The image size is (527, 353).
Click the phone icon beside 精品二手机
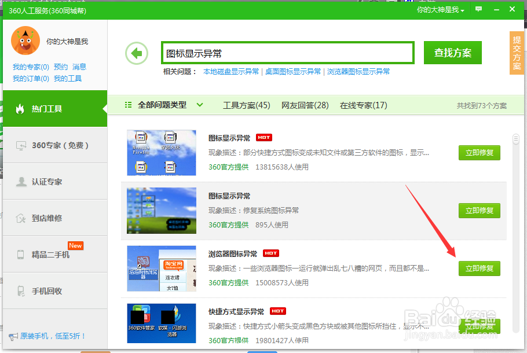pos(20,255)
